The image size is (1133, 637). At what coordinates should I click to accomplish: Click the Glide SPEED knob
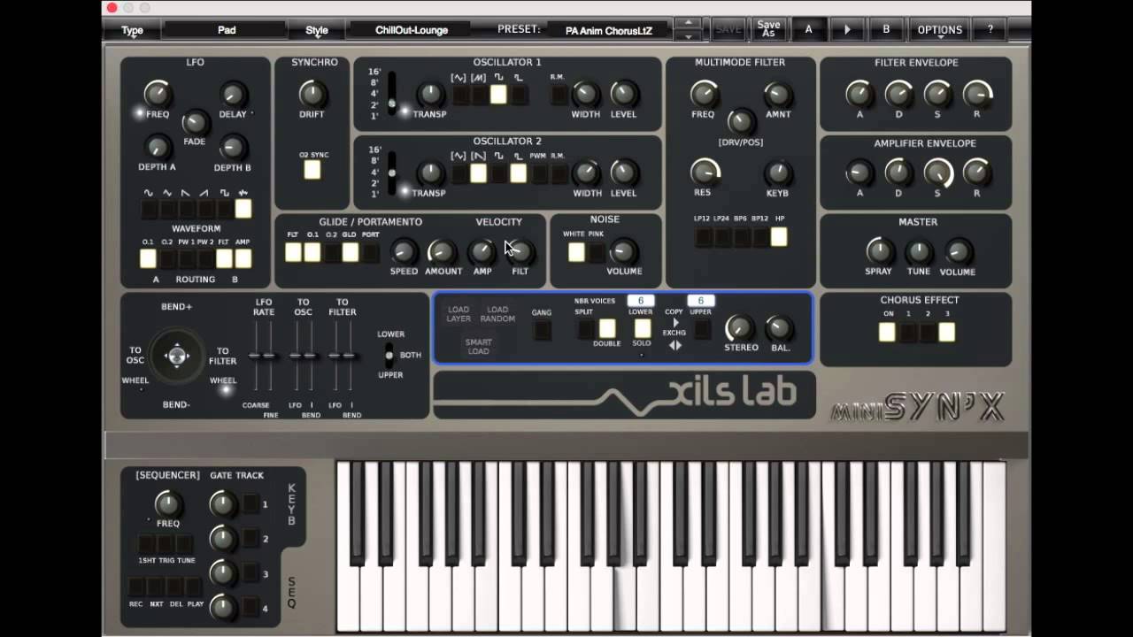pos(403,251)
